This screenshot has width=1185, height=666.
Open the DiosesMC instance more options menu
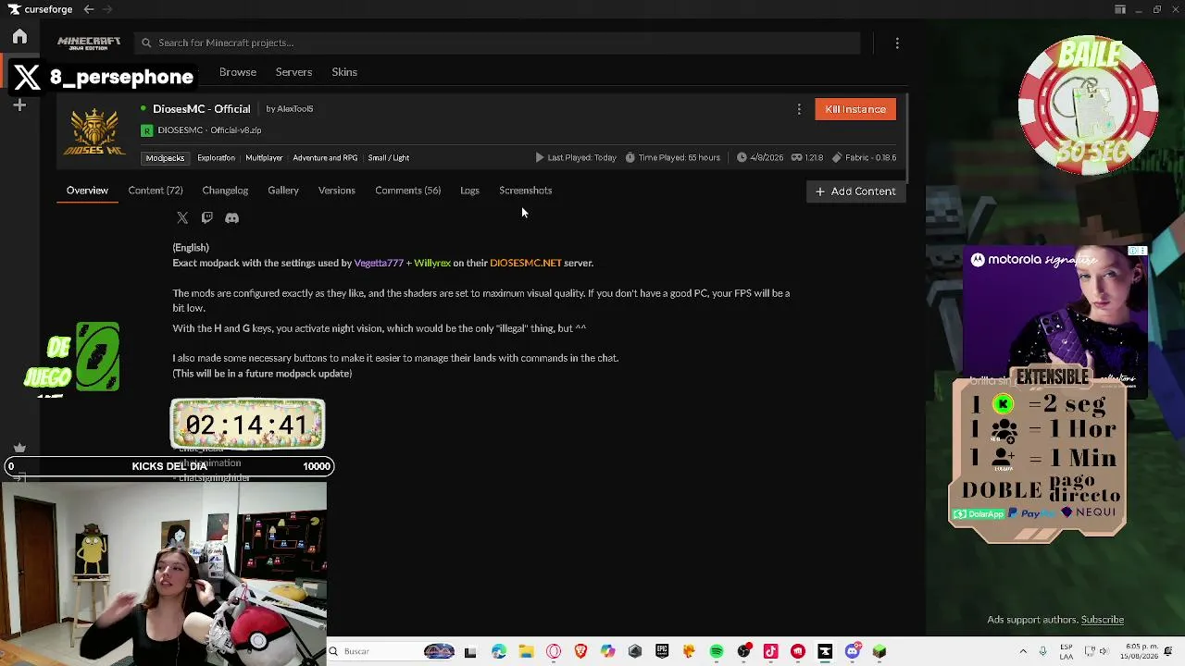(x=799, y=109)
